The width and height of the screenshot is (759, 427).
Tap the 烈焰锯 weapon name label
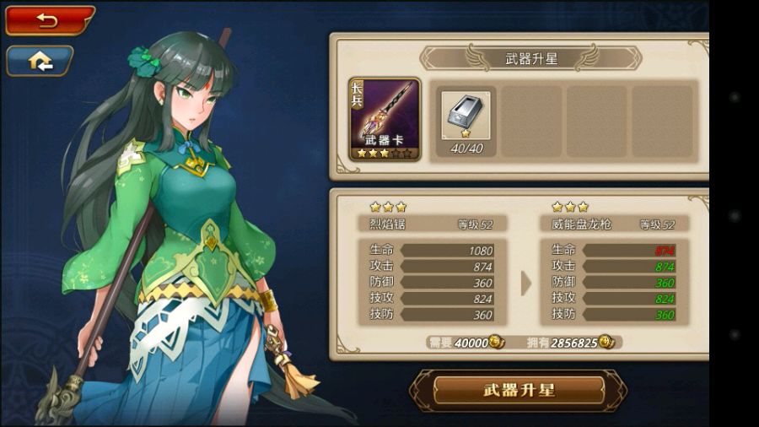pos(387,224)
